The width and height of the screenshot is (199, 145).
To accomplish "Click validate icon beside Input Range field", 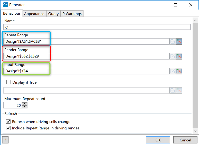I will 173,71.
